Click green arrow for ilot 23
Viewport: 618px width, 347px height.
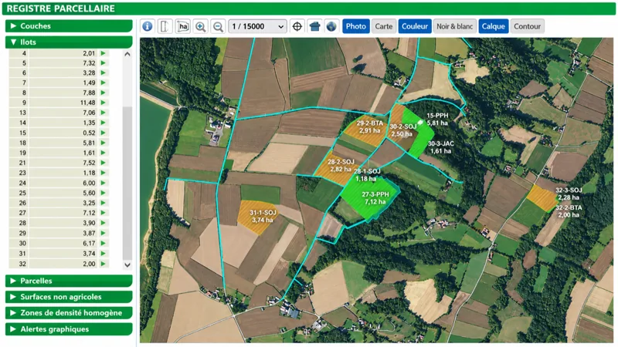tap(104, 173)
